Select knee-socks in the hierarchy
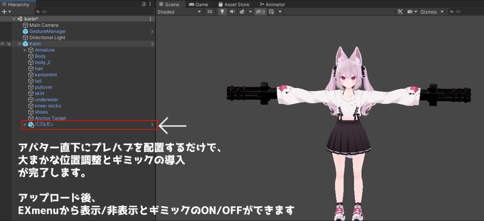Screen dimensions: 484x221 pyautogui.click(x=48, y=106)
